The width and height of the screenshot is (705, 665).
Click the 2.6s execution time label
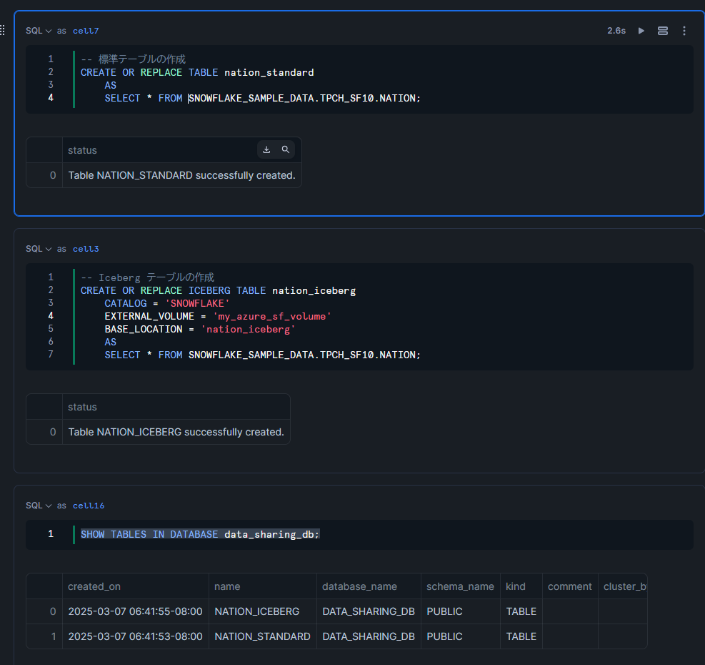(x=616, y=31)
